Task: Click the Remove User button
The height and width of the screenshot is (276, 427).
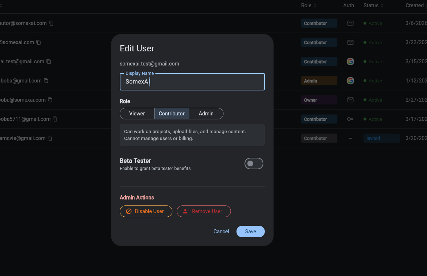Action: (204, 211)
